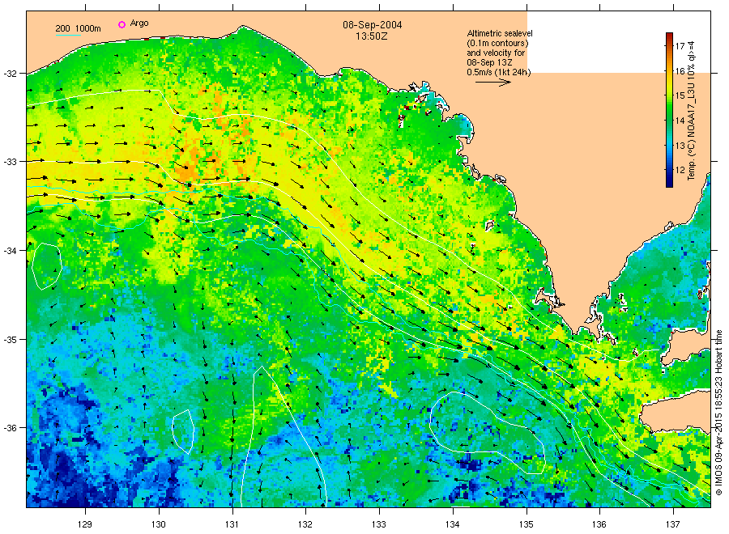Viewport: 729px width, 534px height.
Task: Click the 'Argo' legend label
Action: pos(139,23)
